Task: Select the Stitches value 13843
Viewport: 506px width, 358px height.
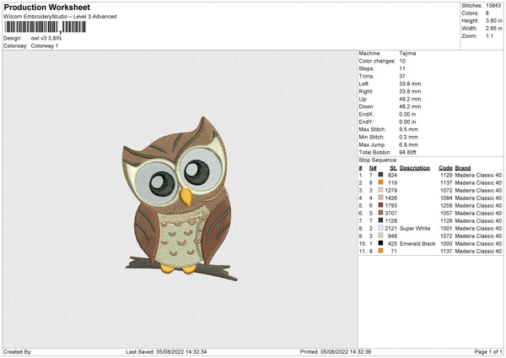Action: (x=493, y=6)
